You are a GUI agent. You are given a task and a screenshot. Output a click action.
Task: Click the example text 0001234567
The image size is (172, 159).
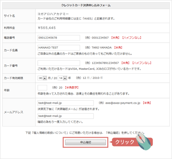coord(100,38)
